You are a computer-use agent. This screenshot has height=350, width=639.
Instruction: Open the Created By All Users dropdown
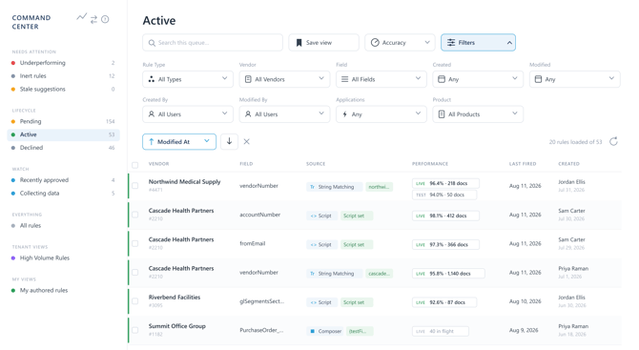pos(188,114)
